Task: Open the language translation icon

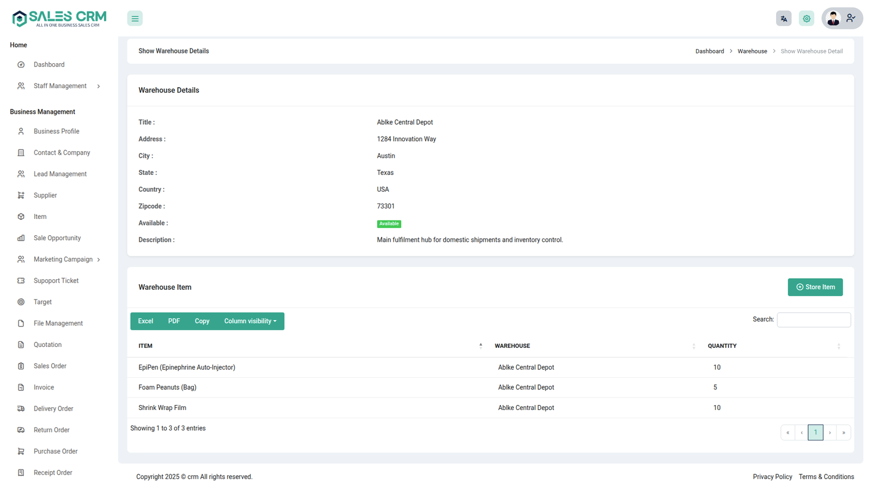Action: click(783, 19)
